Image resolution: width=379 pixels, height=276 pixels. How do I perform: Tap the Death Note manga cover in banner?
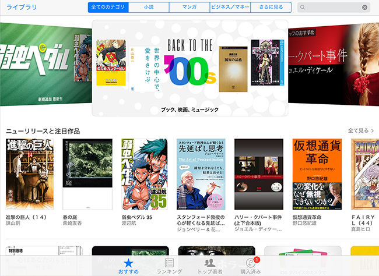[267, 62]
